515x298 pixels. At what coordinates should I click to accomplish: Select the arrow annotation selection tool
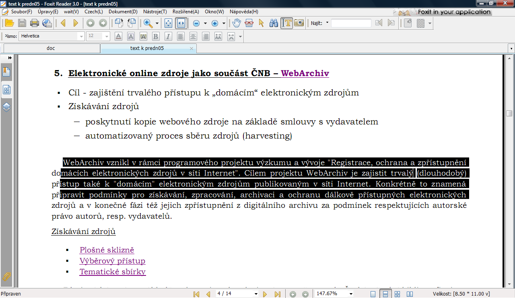click(x=262, y=23)
